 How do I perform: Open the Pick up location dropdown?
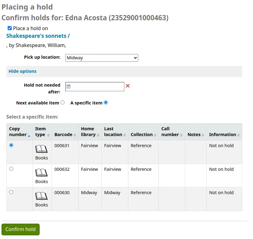(x=102, y=58)
